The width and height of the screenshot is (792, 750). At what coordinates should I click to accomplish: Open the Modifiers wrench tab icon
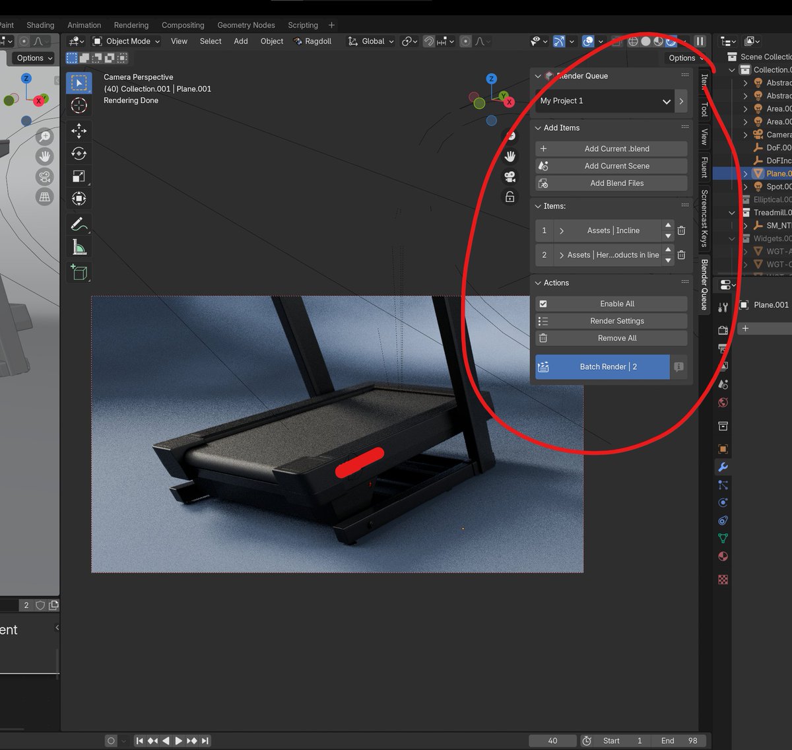(723, 467)
